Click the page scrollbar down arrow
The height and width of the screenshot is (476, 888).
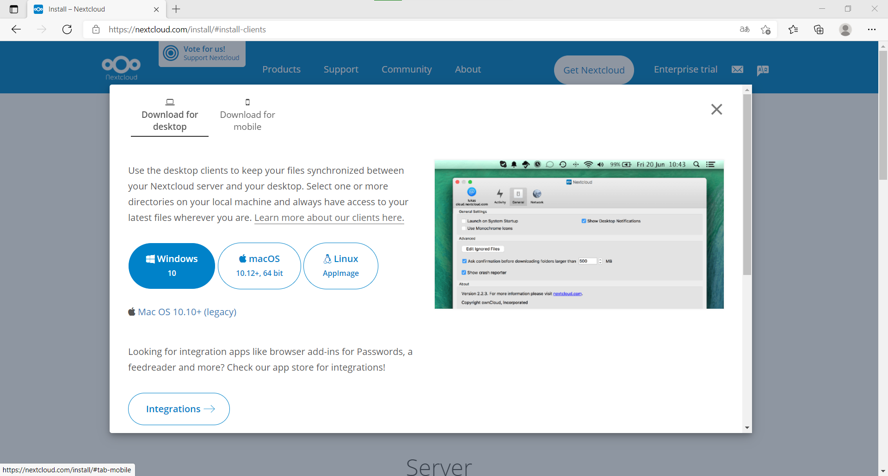point(883,471)
